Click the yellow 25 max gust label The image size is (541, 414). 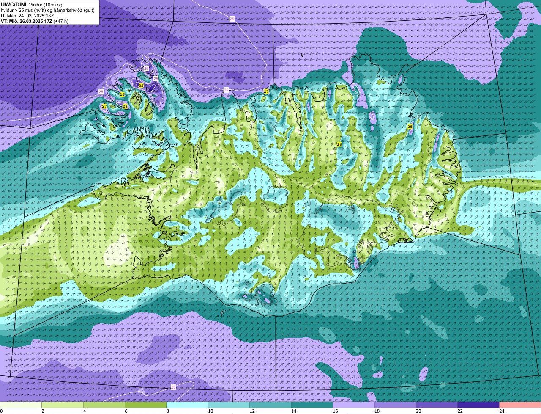point(122,94)
